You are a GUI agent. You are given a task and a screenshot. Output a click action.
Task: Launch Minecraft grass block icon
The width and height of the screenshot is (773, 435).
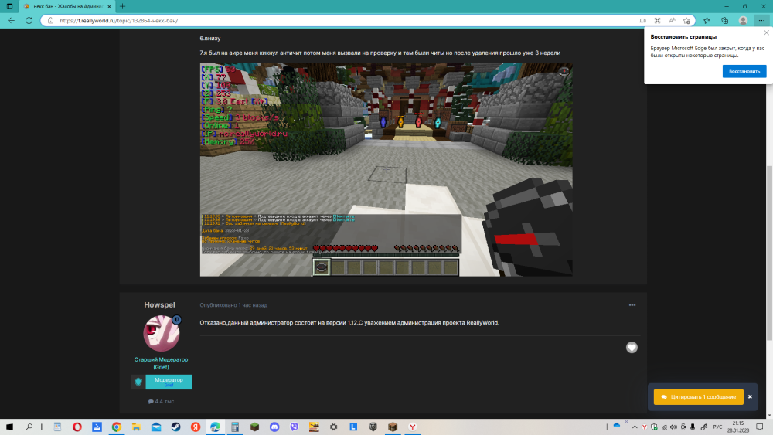coord(254,427)
